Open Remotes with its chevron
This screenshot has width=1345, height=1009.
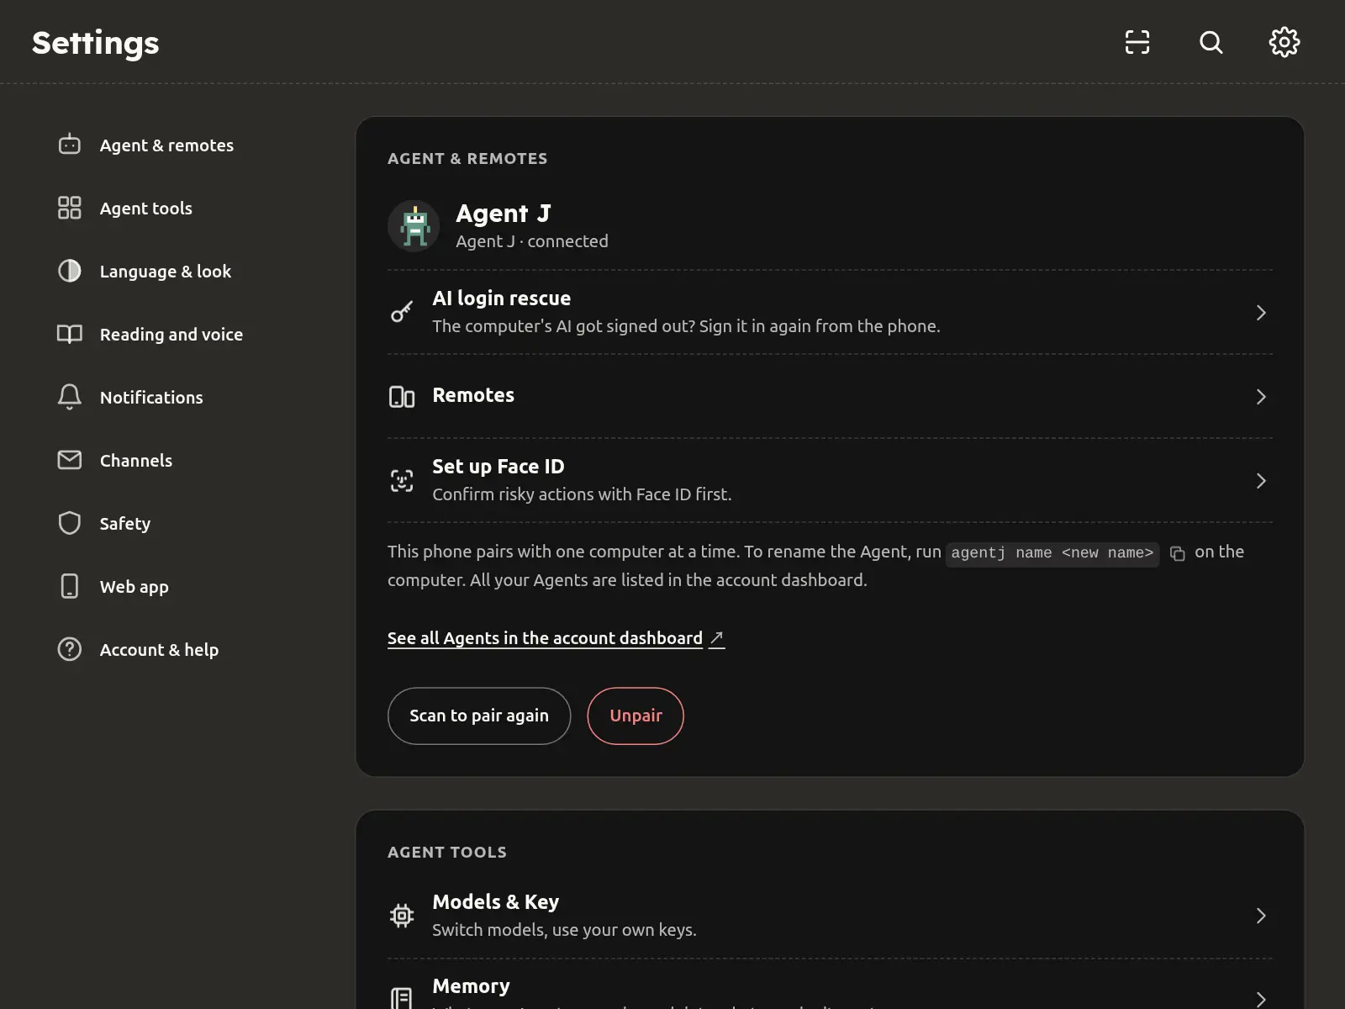tap(1260, 397)
